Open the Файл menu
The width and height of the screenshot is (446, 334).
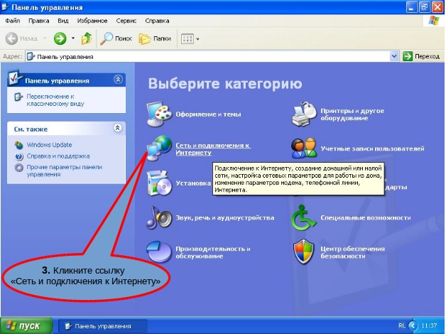point(13,21)
